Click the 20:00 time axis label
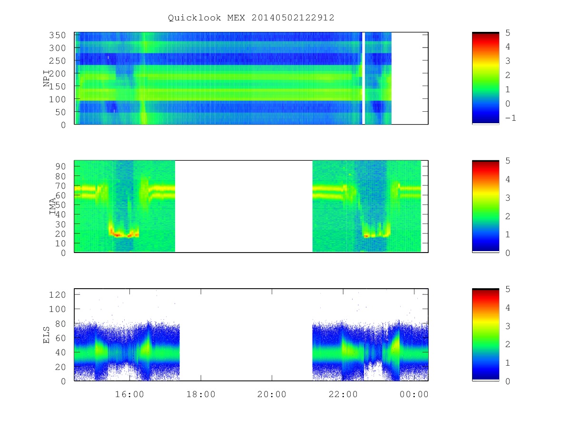 (x=272, y=394)
